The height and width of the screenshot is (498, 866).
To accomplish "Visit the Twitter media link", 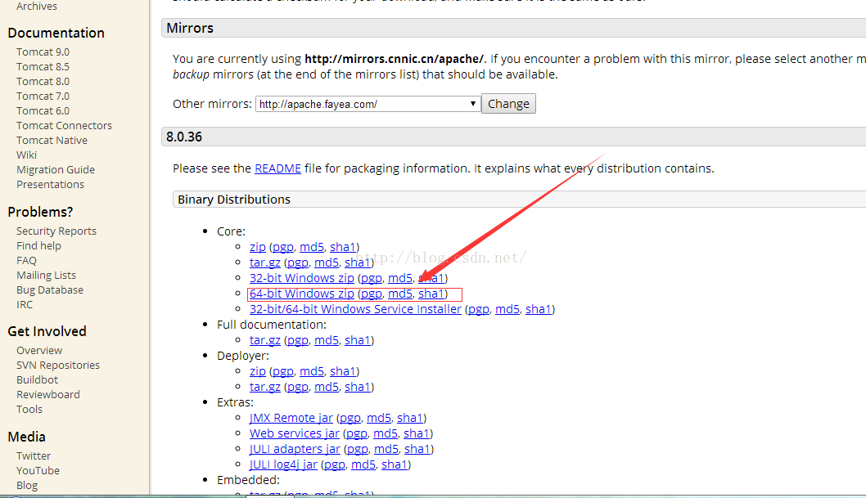I will pos(33,455).
